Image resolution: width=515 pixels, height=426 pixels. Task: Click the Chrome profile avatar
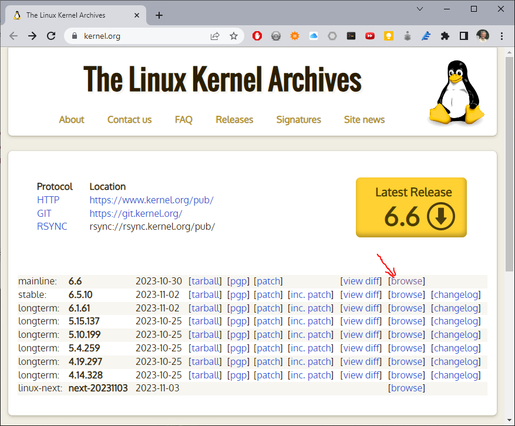(x=483, y=36)
